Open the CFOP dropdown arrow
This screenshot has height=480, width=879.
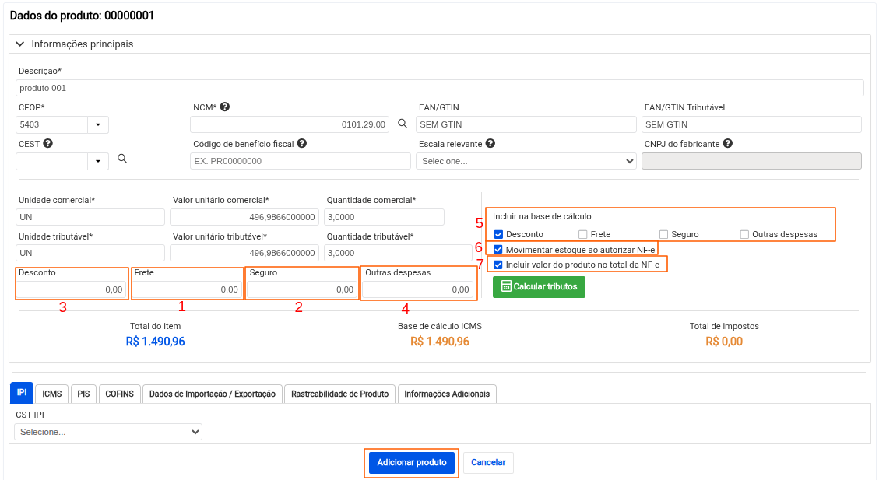point(99,124)
